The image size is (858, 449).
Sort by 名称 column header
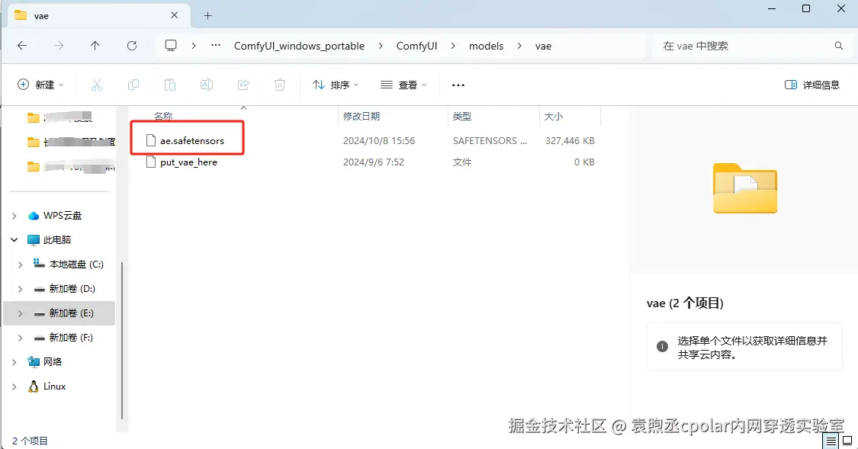click(163, 116)
